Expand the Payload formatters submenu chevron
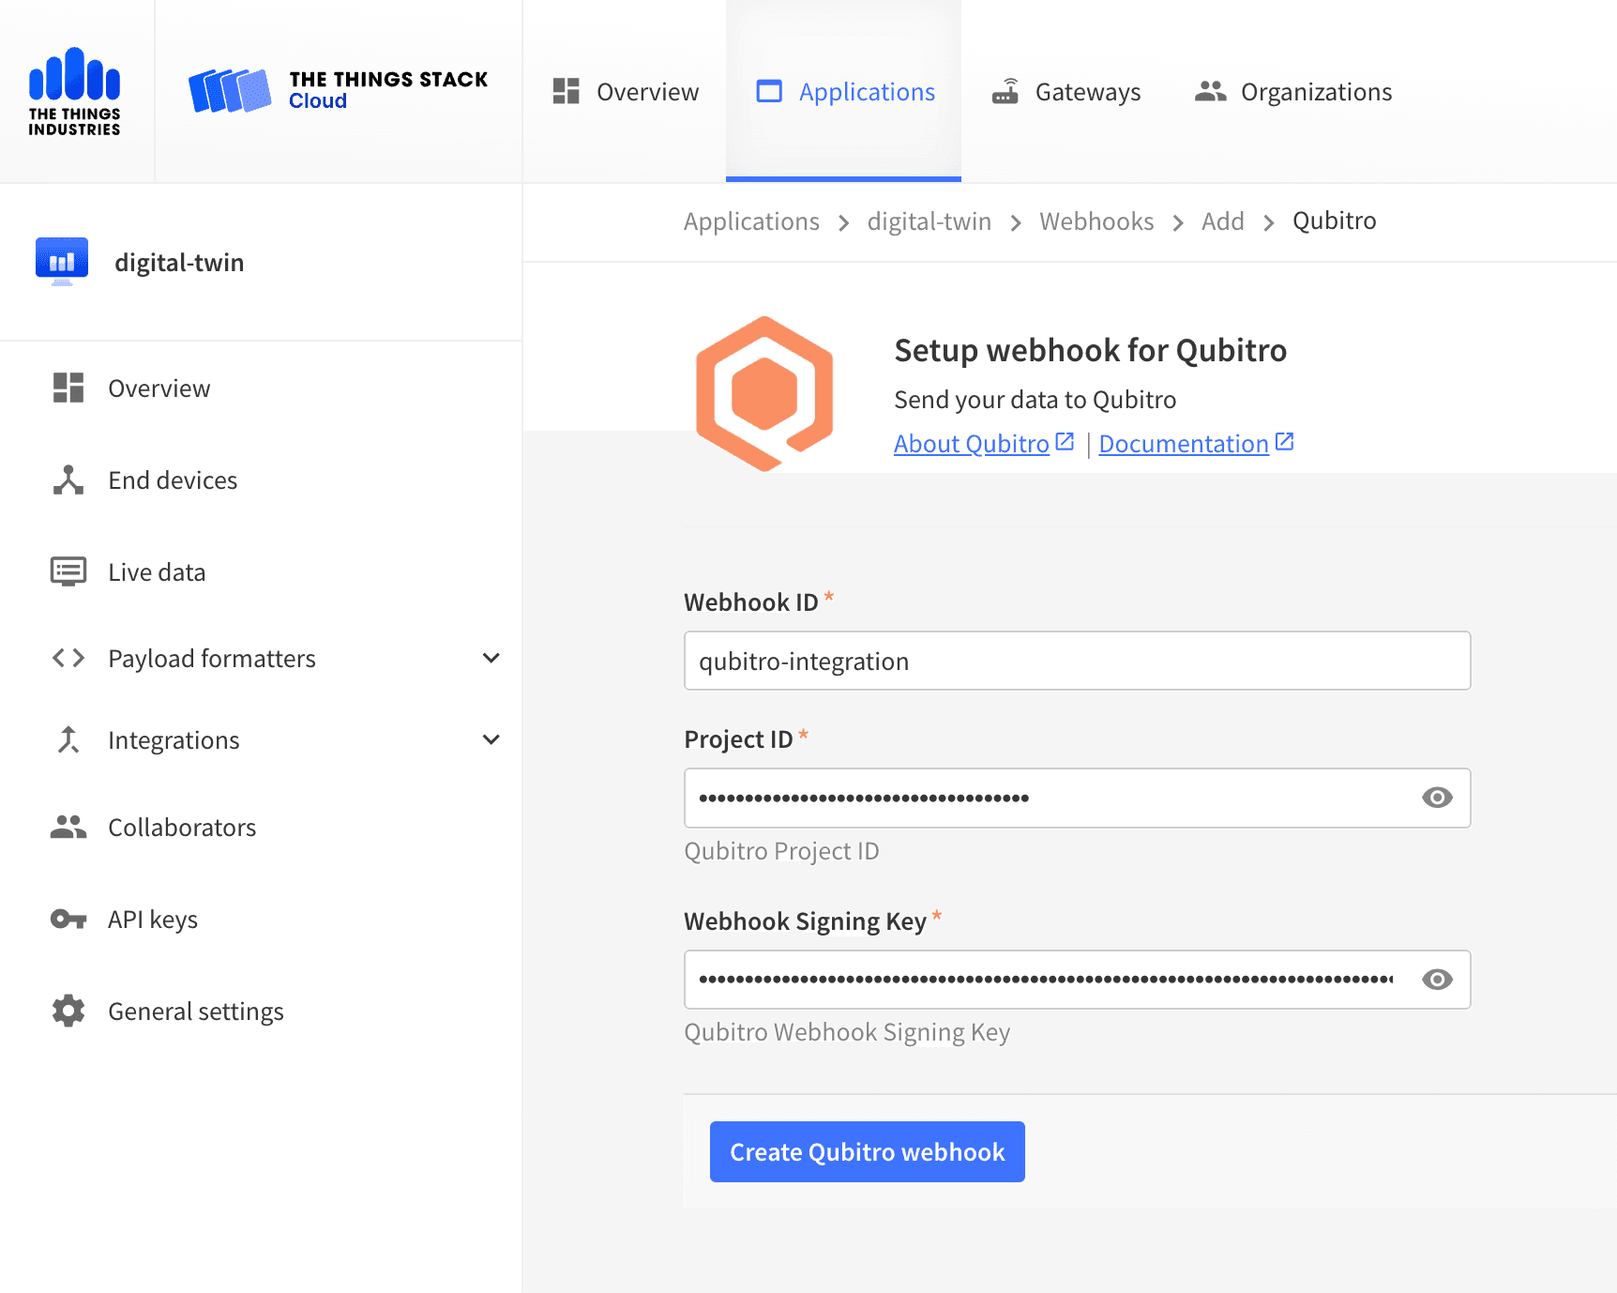 [x=491, y=658]
